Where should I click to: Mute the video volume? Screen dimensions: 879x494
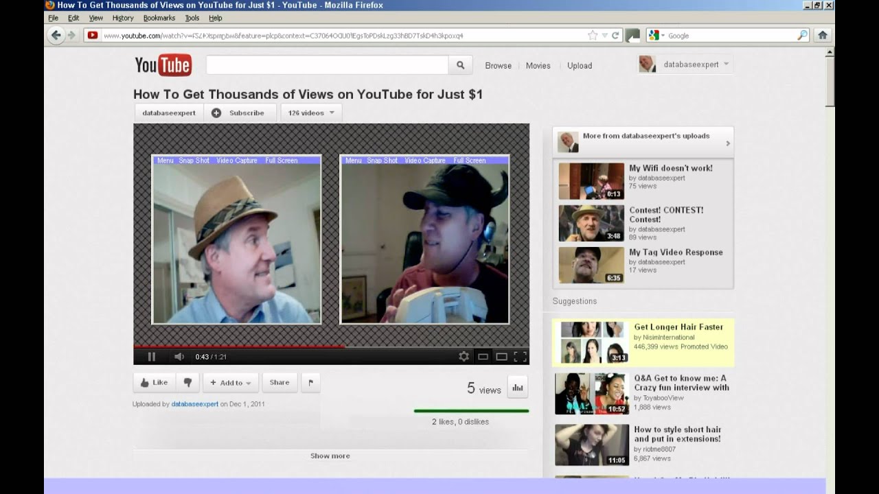coord(179,356)
